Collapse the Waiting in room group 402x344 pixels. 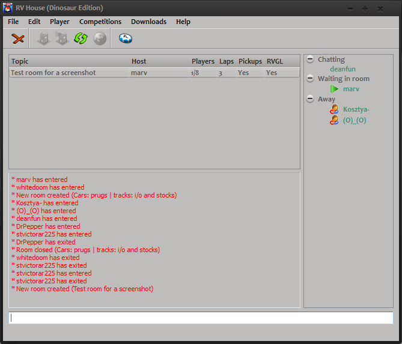(x=310, y=79)
